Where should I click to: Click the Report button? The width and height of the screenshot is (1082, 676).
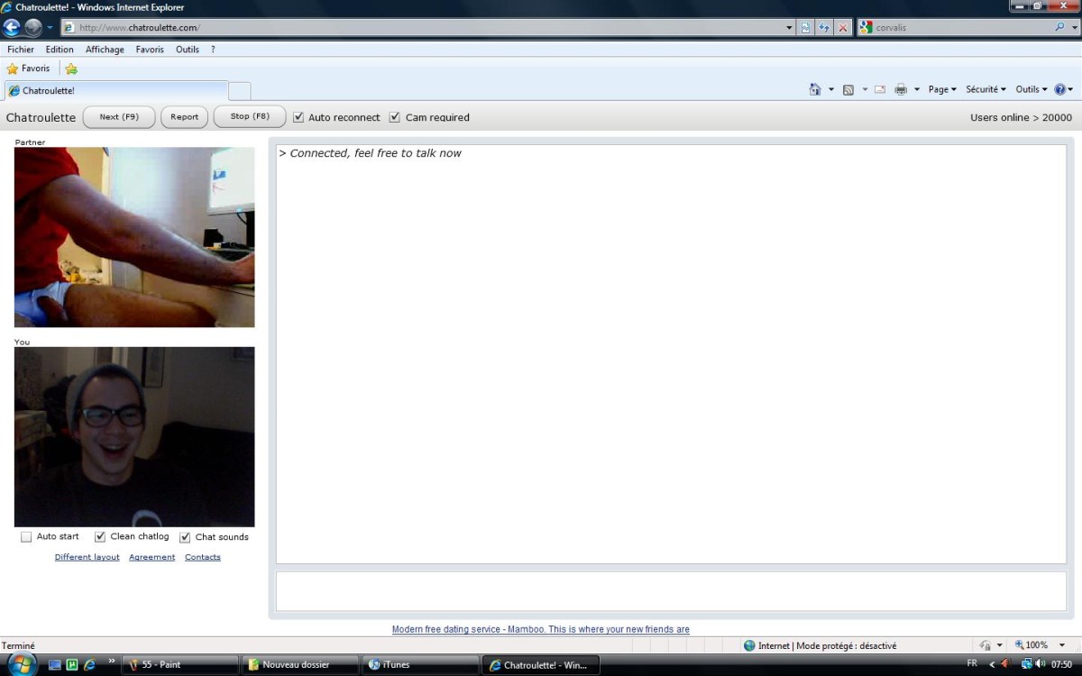[184, 117]
